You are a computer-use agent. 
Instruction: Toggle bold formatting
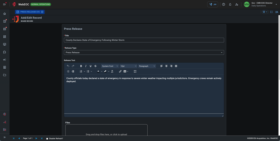click(x=81, y=66)
